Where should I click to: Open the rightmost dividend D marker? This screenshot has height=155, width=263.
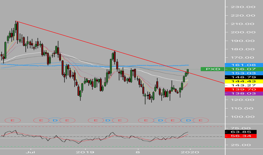tap(188, 120)
